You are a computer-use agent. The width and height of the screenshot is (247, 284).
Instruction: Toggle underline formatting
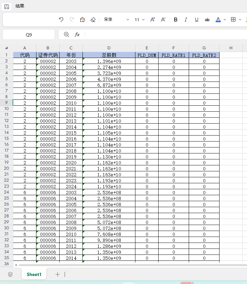point(196,20)
